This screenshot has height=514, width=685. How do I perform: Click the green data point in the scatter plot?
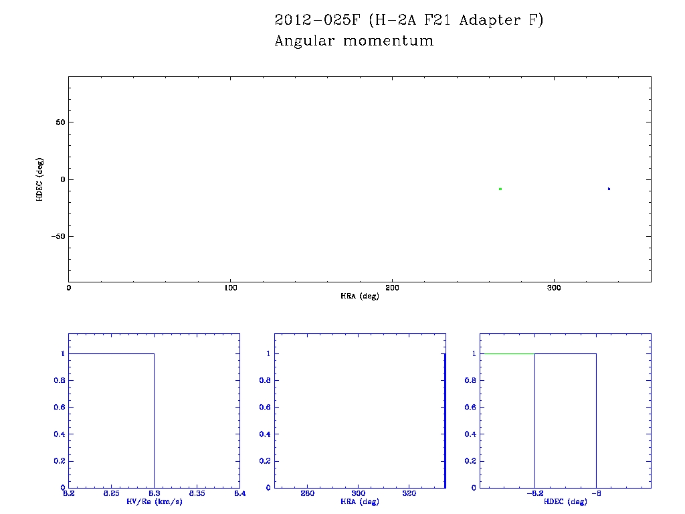coord(500,189)
